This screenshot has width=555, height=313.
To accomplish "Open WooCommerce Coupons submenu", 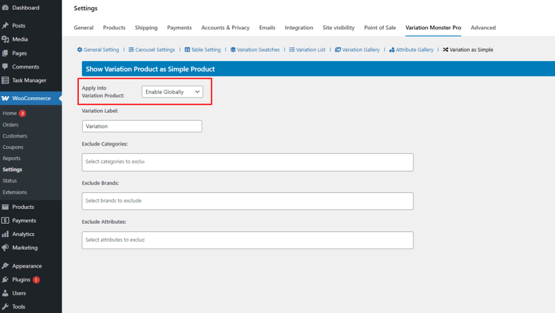I will coord(13,147).
